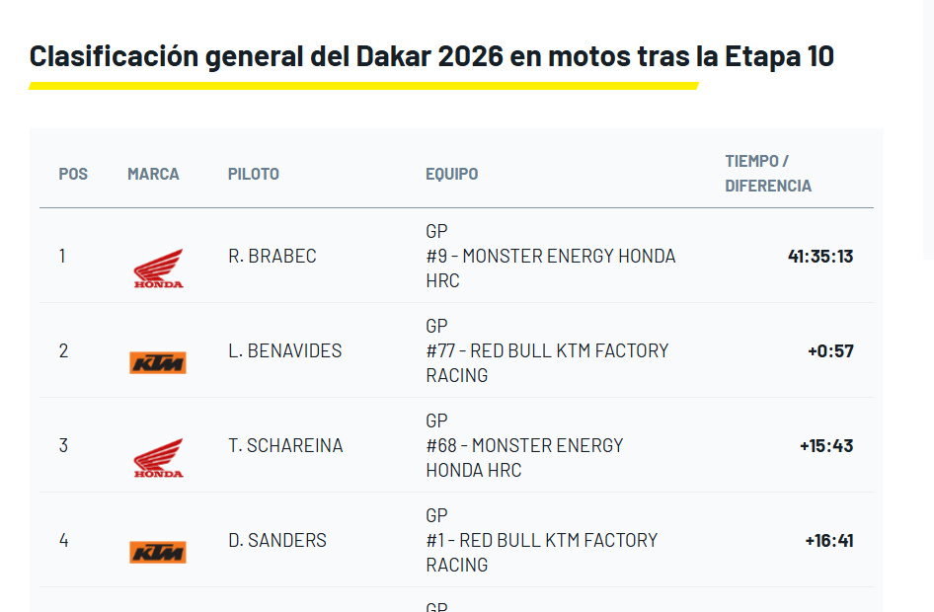The height and width of the screenshot is (612, 934).
Task: Select pilot name L. BENAVIDES
Action: pos(285,350)
